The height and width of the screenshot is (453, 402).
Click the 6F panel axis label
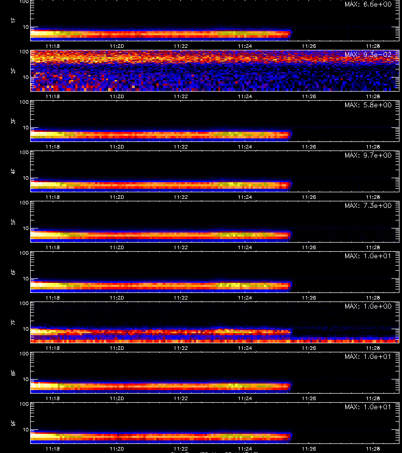pos(13,272)
